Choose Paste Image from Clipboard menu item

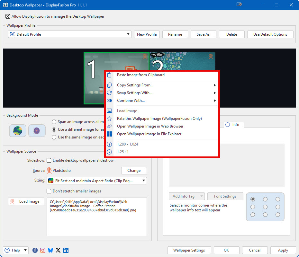(x=140, y=75)
